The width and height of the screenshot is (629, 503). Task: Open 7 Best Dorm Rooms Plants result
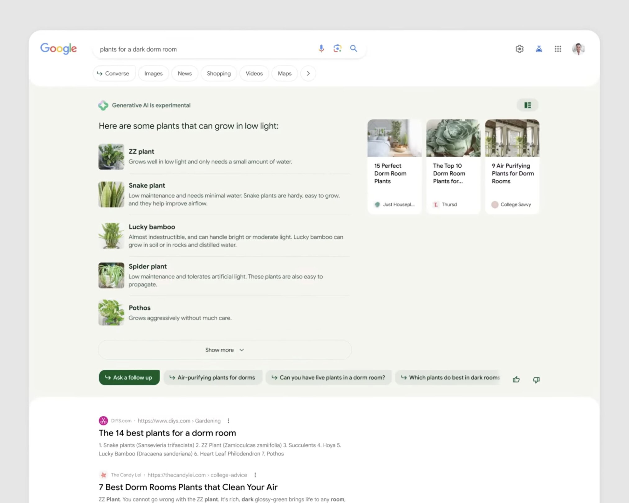pos(188,487)
